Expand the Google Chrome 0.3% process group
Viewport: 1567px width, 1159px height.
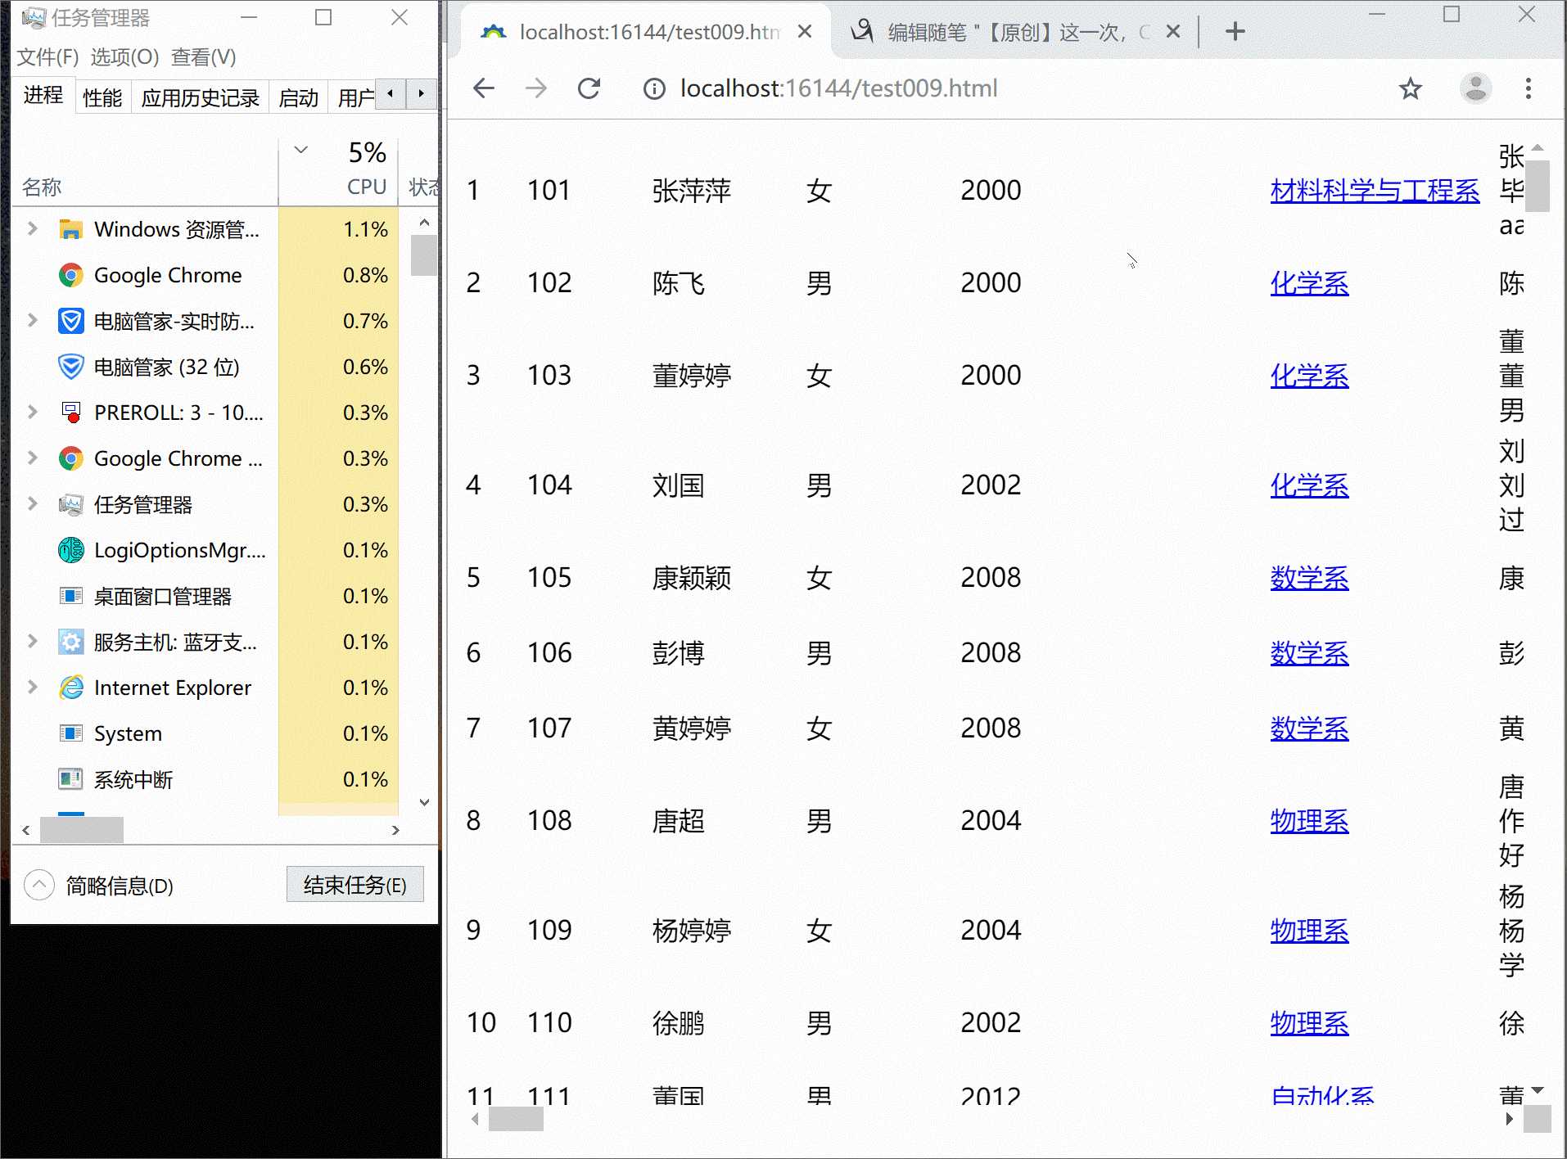point(33,458)
